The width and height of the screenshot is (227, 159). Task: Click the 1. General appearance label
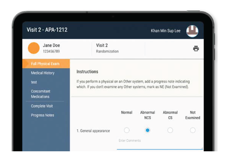(x=93, y=131)
